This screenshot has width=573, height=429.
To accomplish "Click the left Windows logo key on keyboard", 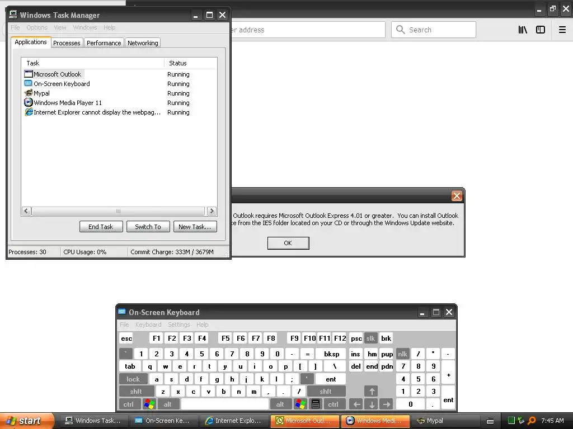I will click(149, 404).
